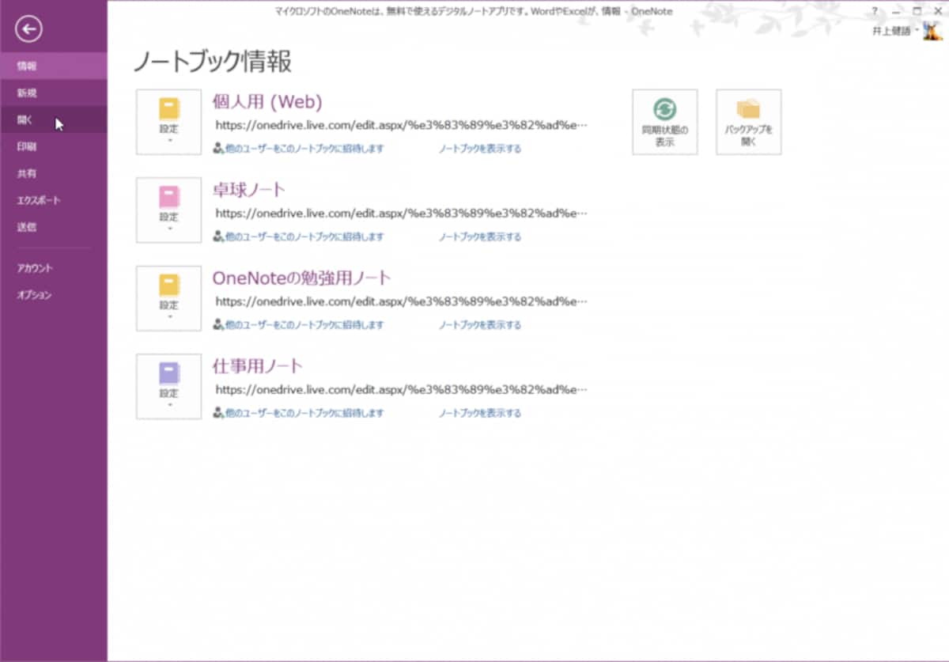Viewport: 949px width, 662px height.
Task: Click the user profile picture
Action: point(932,31)
